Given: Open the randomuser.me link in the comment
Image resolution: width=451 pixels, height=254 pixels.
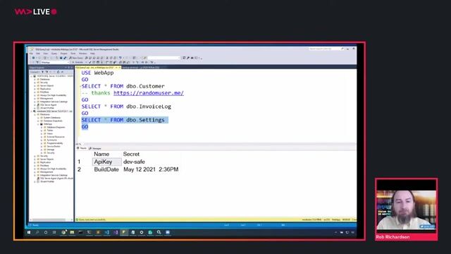Looking at the screenshot, I should 149,93.
